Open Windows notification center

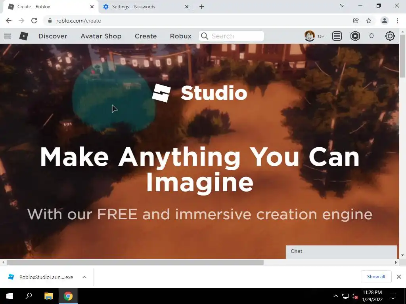pos(393,296)
